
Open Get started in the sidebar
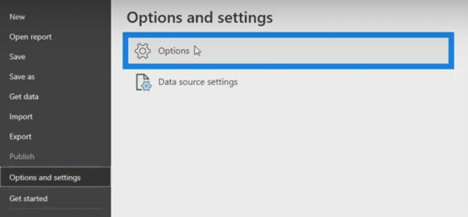click(28, 199)
